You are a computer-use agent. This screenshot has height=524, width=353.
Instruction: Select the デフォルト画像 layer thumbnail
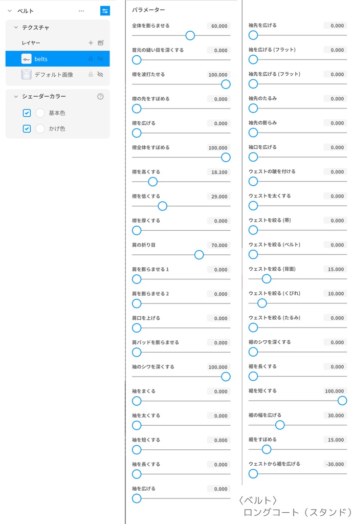pos(27,75)
